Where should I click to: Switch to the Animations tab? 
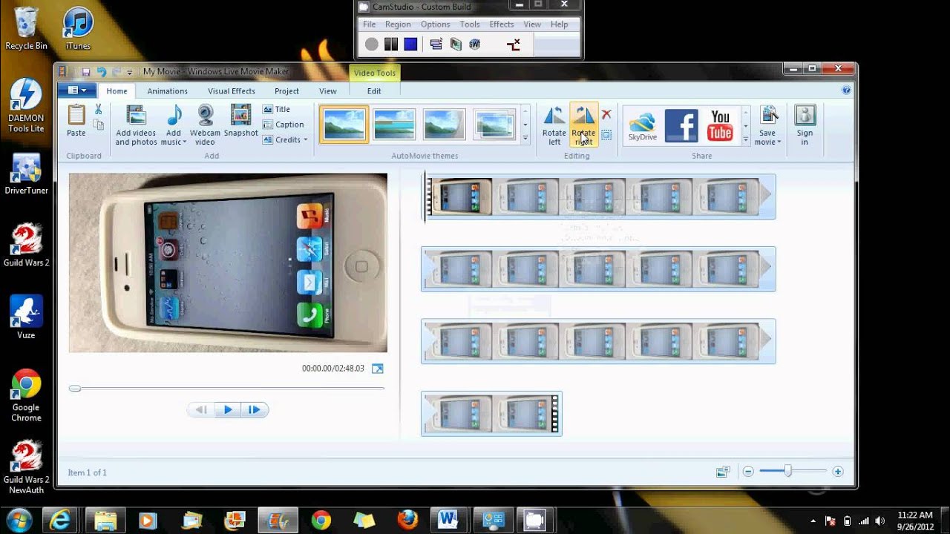(x=167, y=91)
